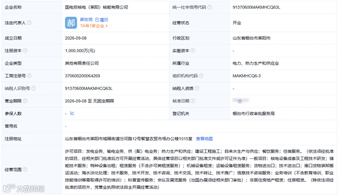Click the 参保人数 field label
Screen dimensions: 339x195
(x=13, y=113)
